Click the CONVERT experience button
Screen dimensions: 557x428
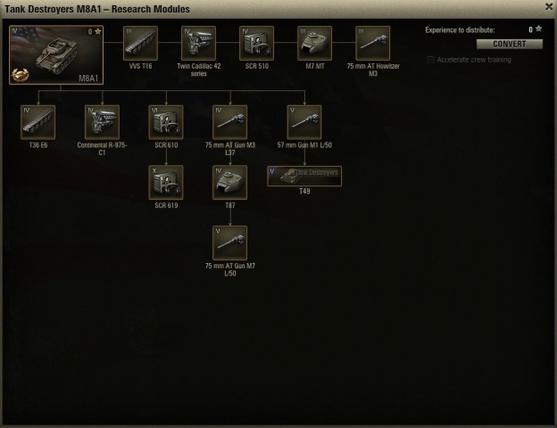(510, 44)
